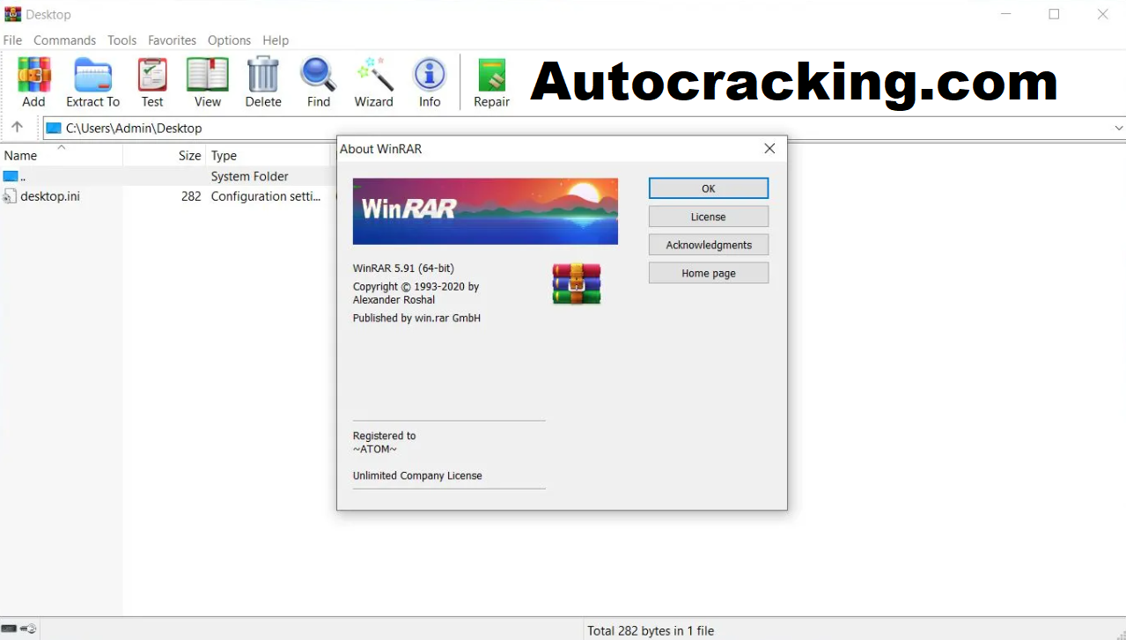The height and width of the screenshot is (640, 1126).
Task: Confirm About dialog with OK
Action: pos(709,188)
